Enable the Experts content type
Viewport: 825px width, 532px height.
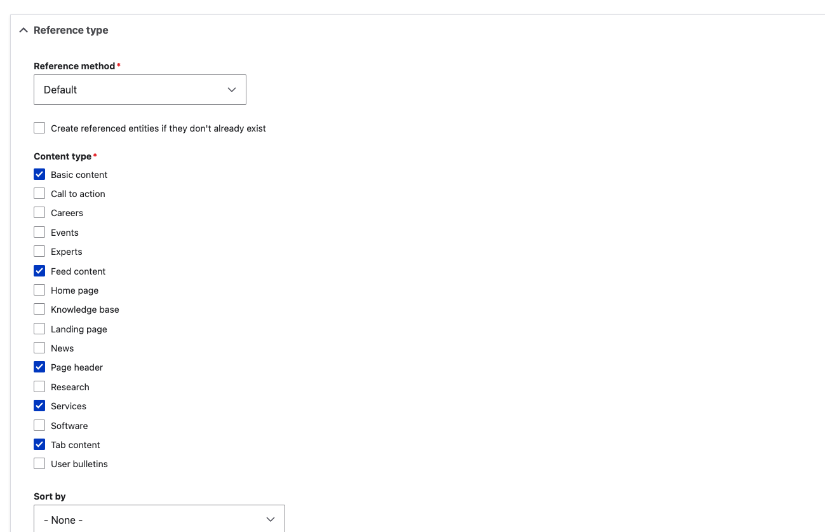point(39,252)
